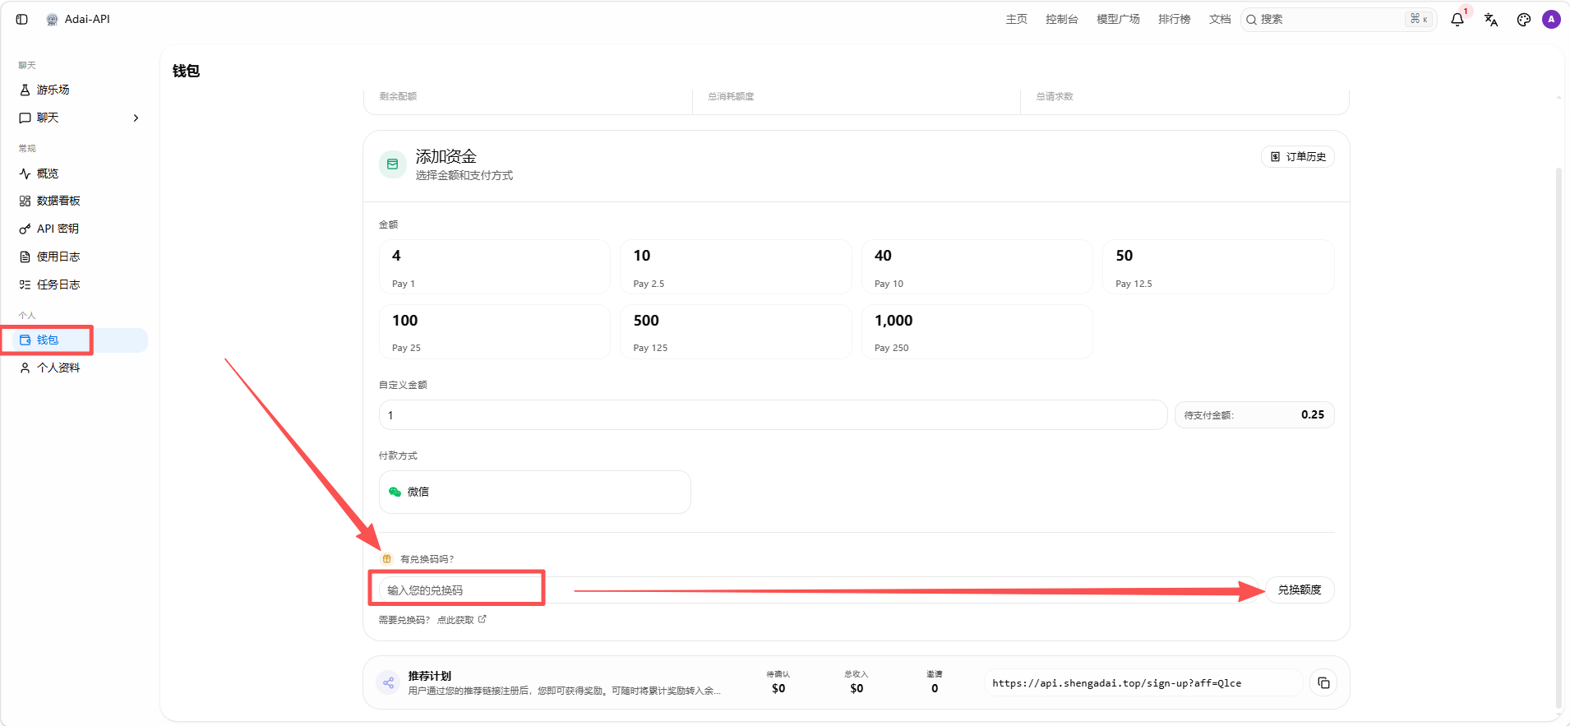Select the 1,000 amount option

tap(977, 331)
